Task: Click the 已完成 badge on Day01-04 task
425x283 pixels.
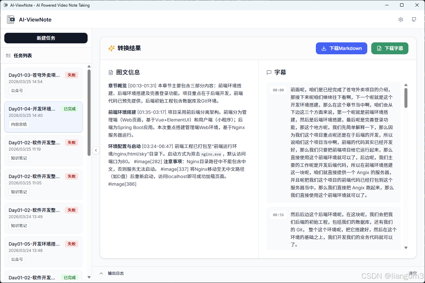Action: click(70, 109)
